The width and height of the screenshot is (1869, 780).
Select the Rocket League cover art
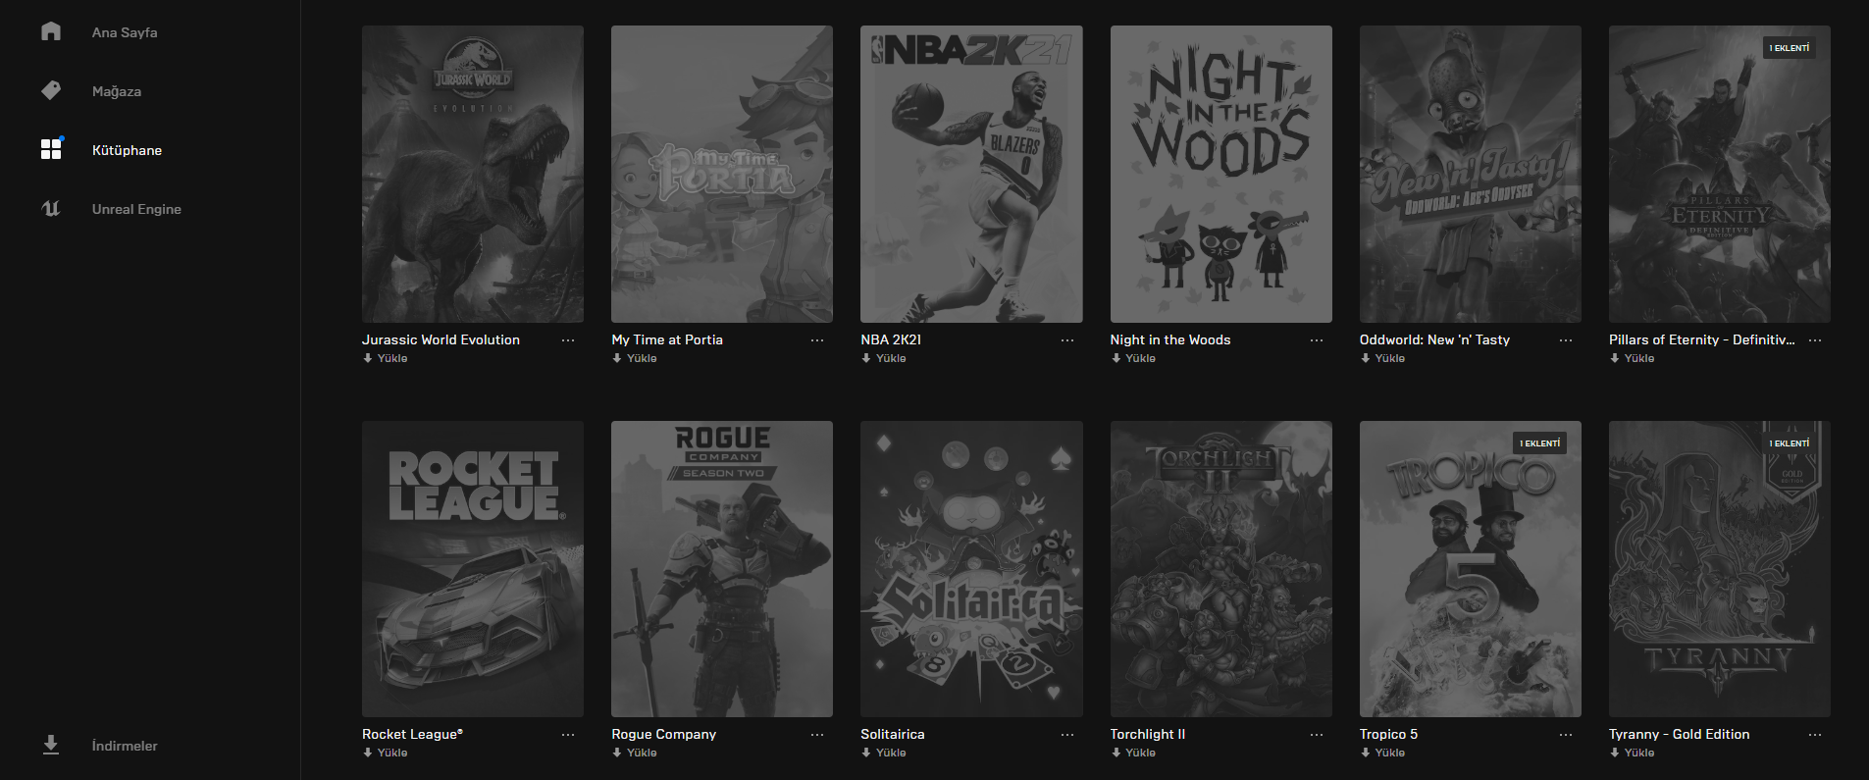[473, 569]
